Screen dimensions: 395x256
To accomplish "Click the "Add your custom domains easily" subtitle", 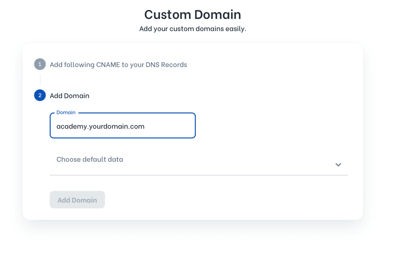I will click(x=192, y=28).
